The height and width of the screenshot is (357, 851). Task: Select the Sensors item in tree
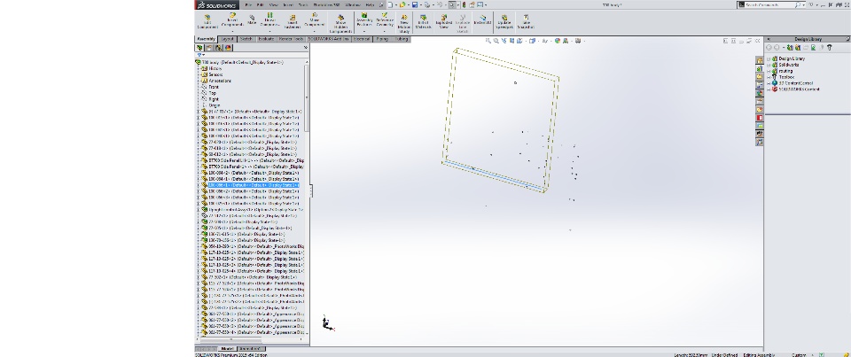coord(215,74)
